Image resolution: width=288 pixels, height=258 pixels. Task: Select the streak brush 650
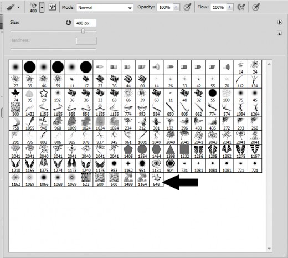pos(171,109)
